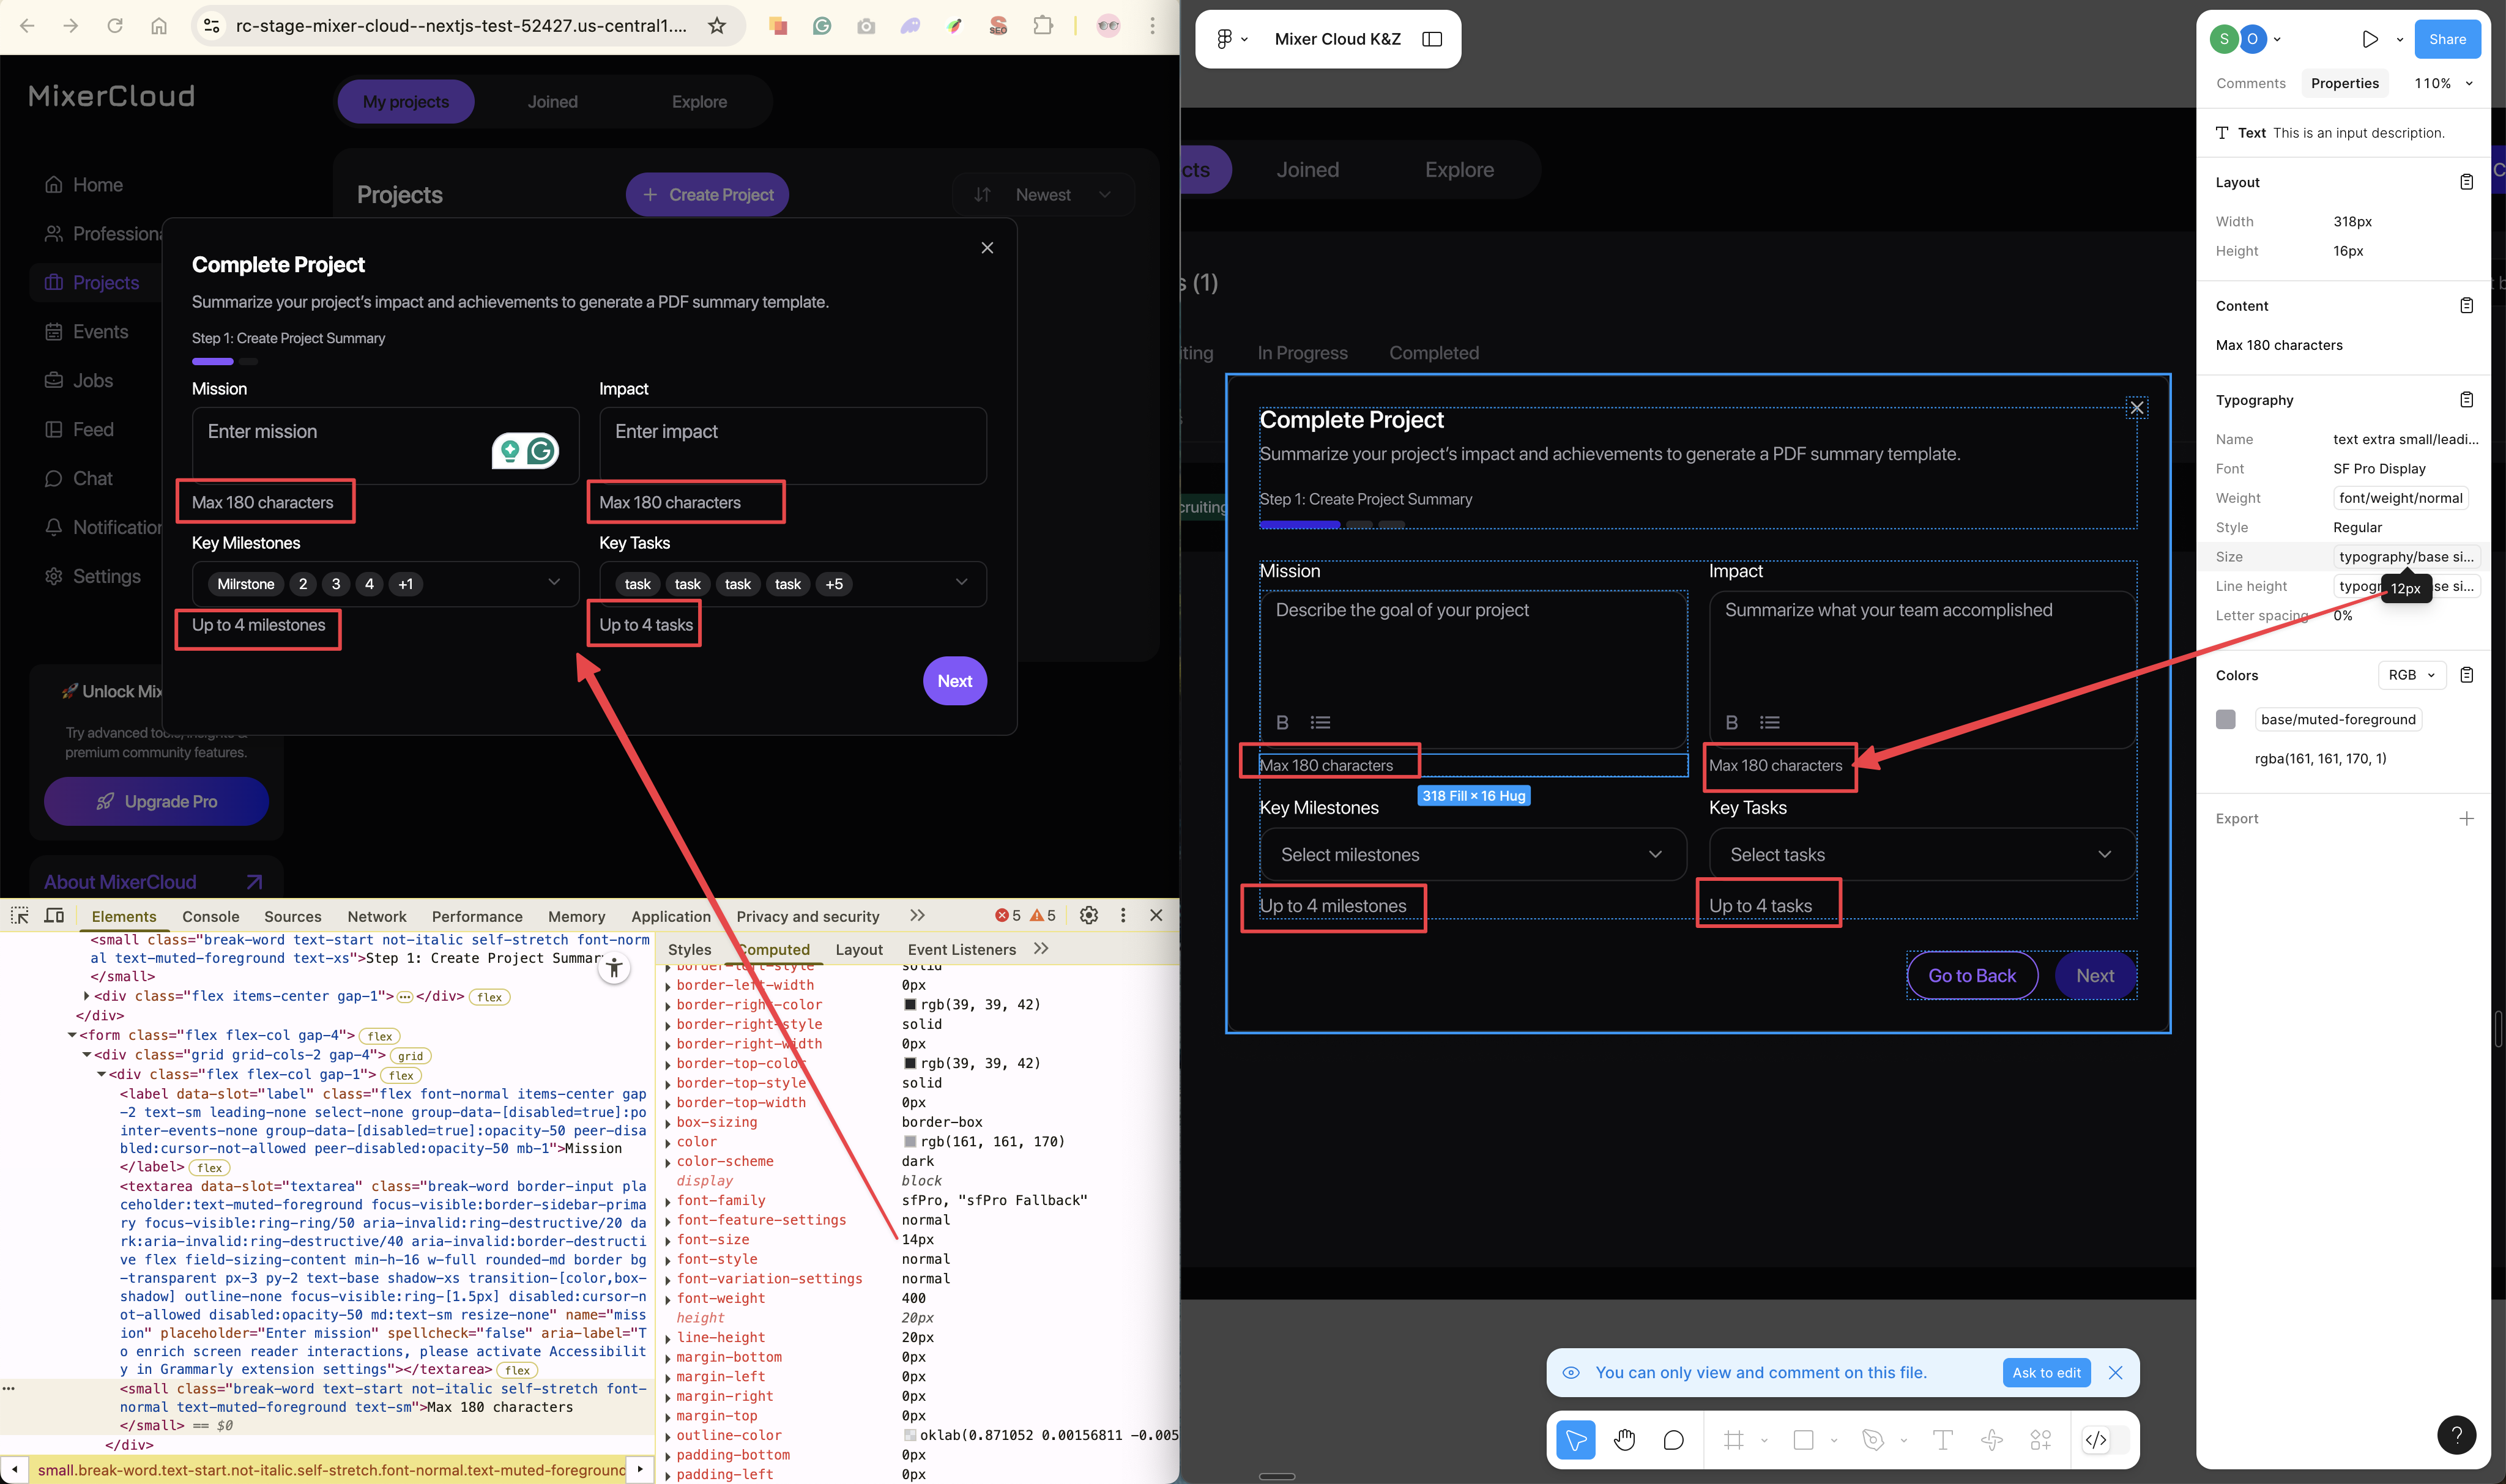Select the Hand tool in Figma toolbar
Image resolution: width=2506 pixels, height=1484 pixels.
pos(1624,1440)
